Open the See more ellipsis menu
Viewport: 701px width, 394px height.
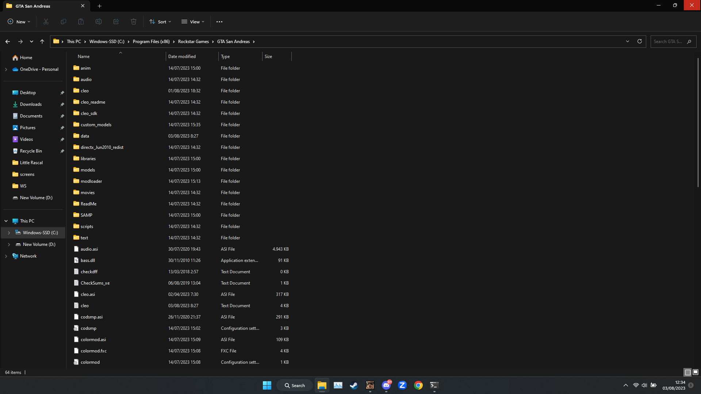pos(219,22)
